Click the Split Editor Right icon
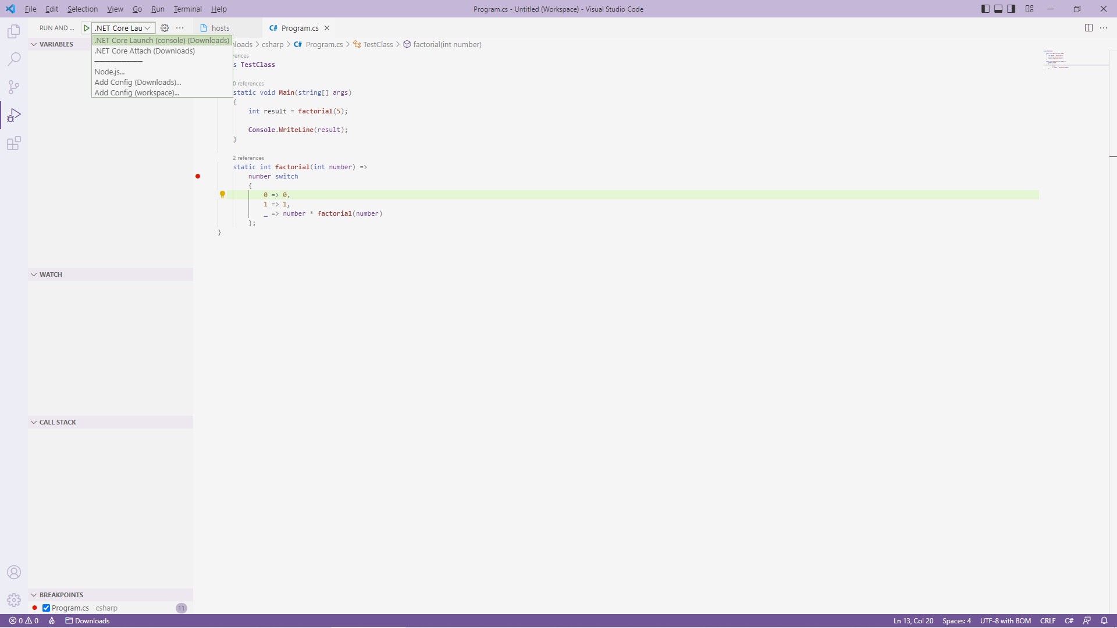Viewport: 1117px width, 628px height. coord(1088,28)
